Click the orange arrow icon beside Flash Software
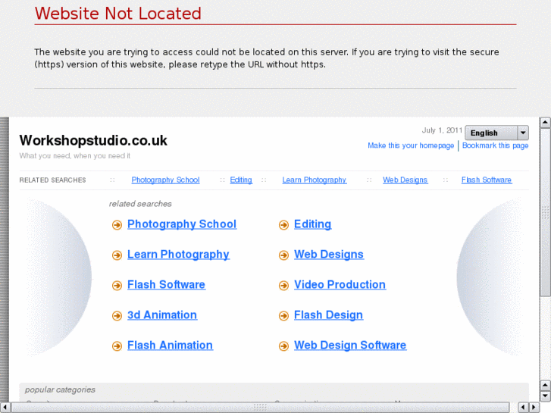The width and height of the screenshot is (551, 413). (117, 286)
